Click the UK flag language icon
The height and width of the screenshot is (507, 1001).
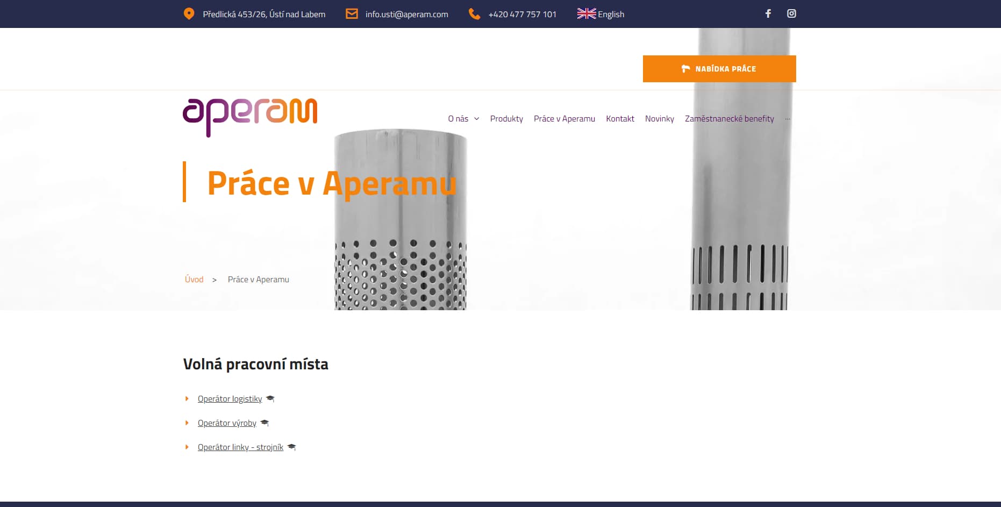[586, 14]
